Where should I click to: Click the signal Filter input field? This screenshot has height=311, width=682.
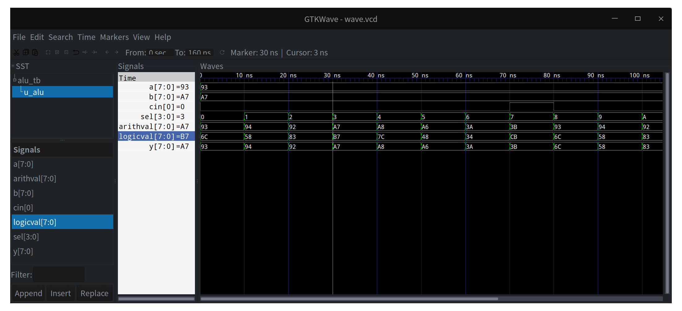click(59, 274)
